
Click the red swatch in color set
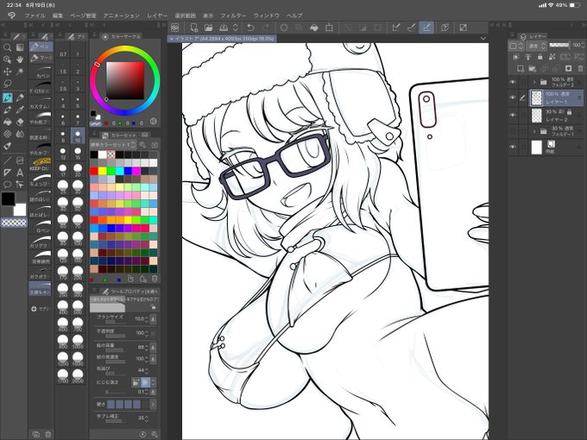(94, 172)
